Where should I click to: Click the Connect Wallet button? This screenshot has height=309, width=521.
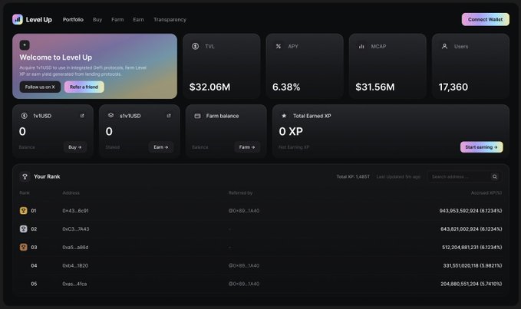485,20
